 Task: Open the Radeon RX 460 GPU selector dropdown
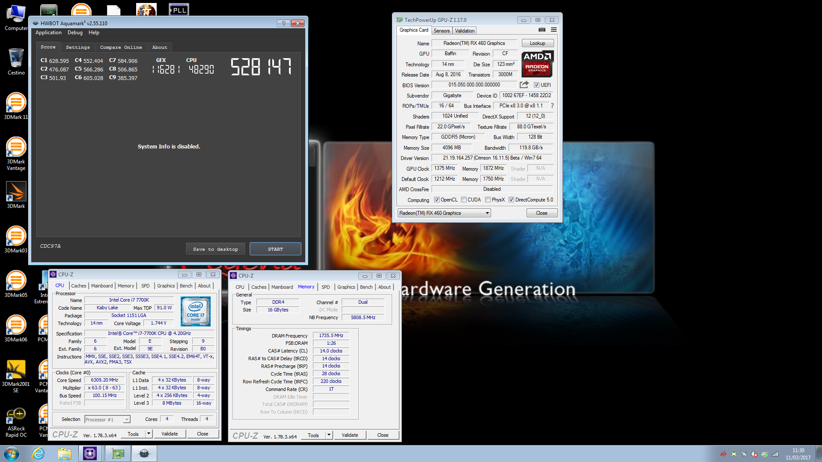[444, 213]
